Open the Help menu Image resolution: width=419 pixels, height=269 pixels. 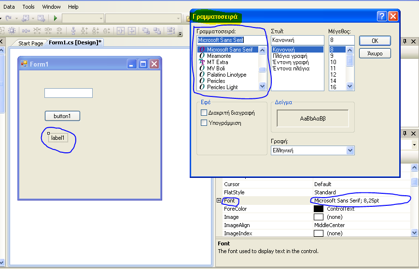click(73, 7)
